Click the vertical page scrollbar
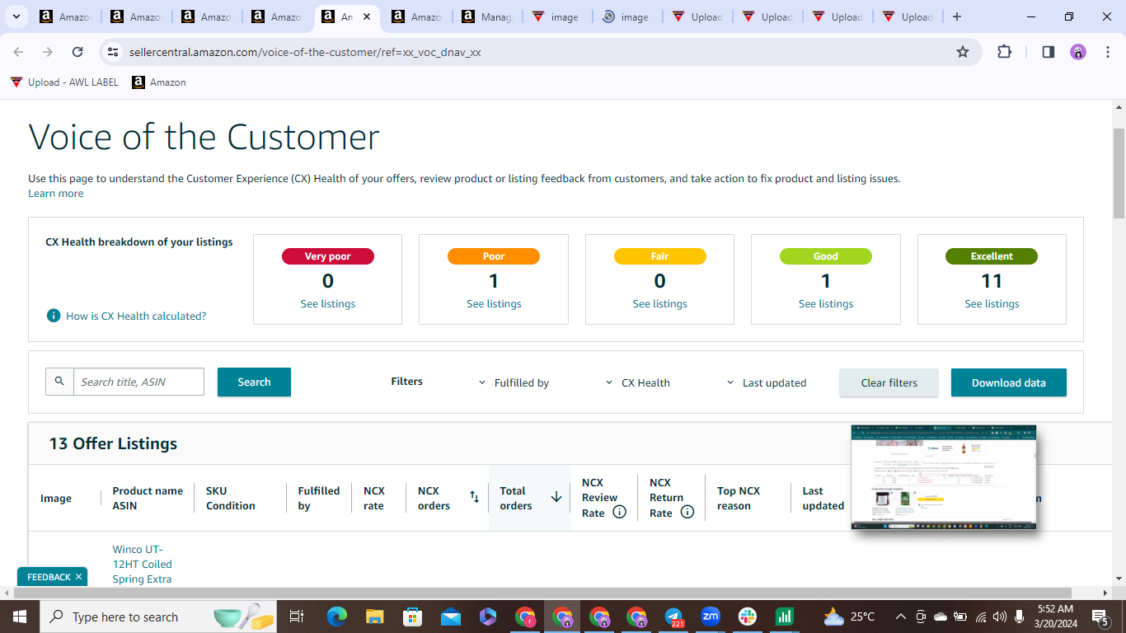 (1119, 173)
